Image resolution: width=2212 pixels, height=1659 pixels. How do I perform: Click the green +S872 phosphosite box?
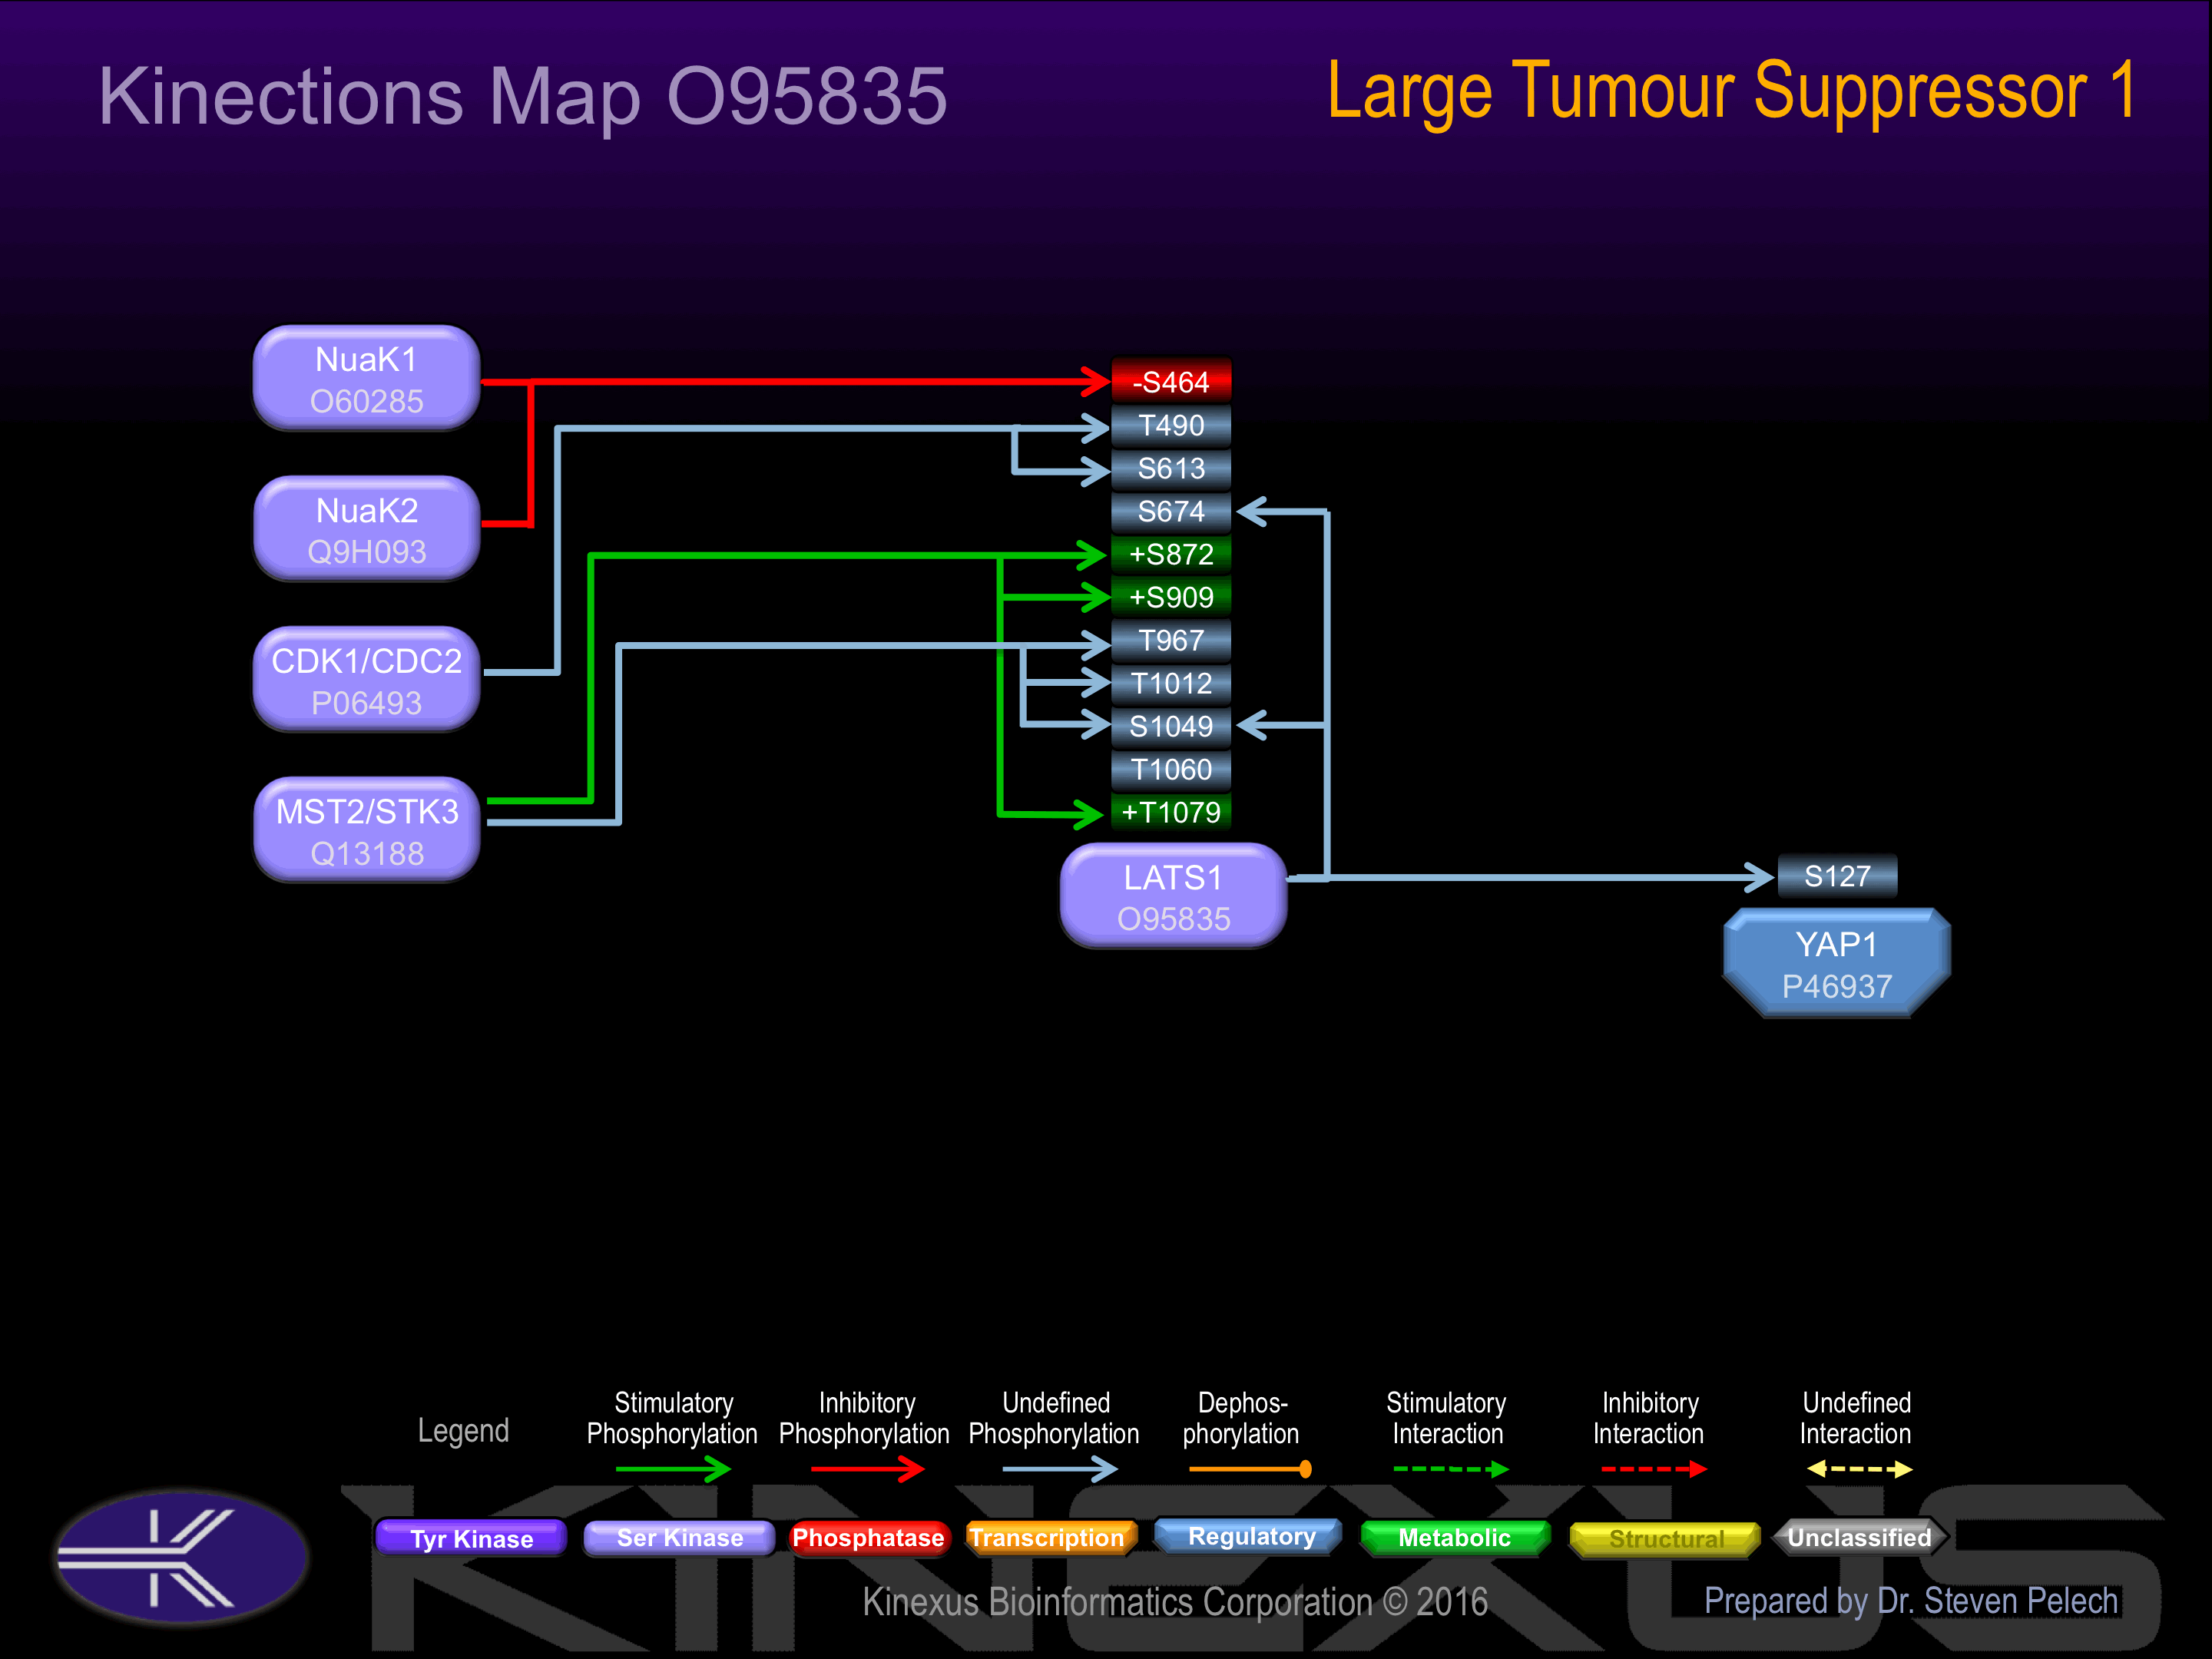[x=1171, y=554]
